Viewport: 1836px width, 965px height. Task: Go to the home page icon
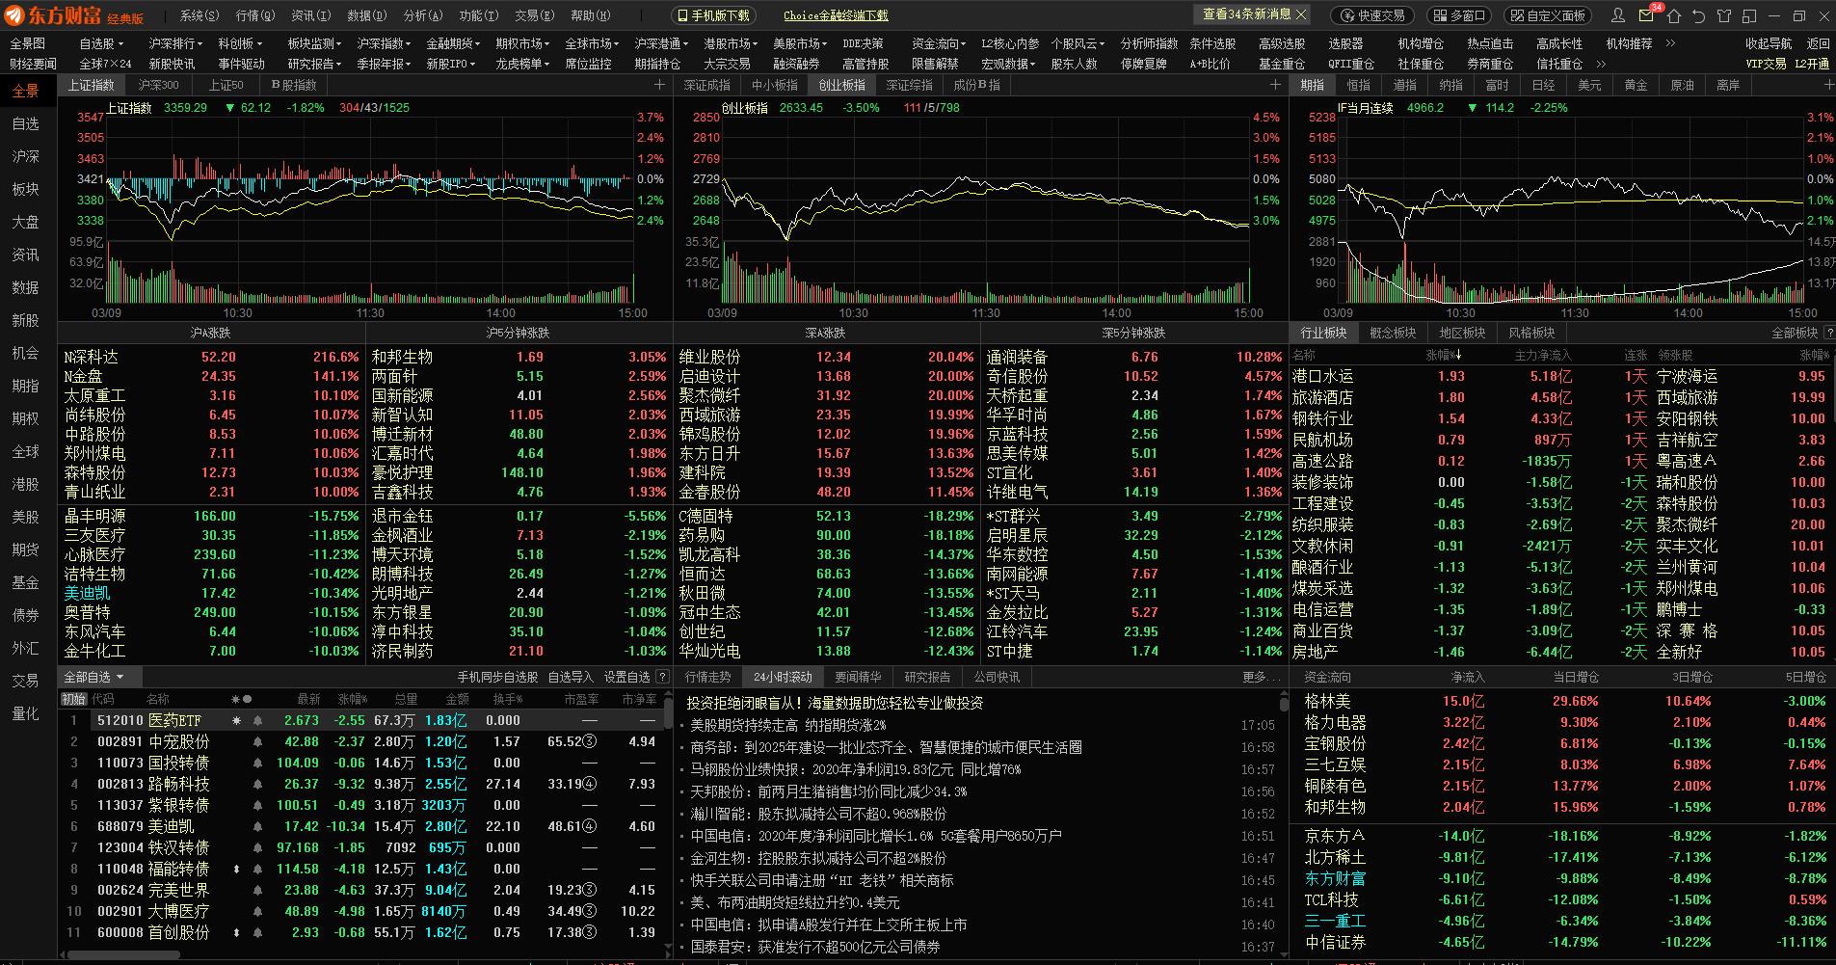point(1673,15)
